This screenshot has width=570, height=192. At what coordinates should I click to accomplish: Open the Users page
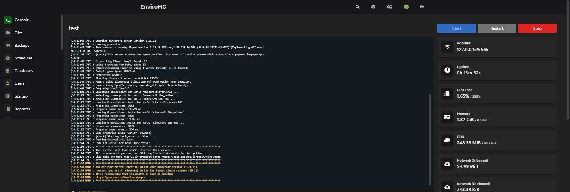point(19,83)
